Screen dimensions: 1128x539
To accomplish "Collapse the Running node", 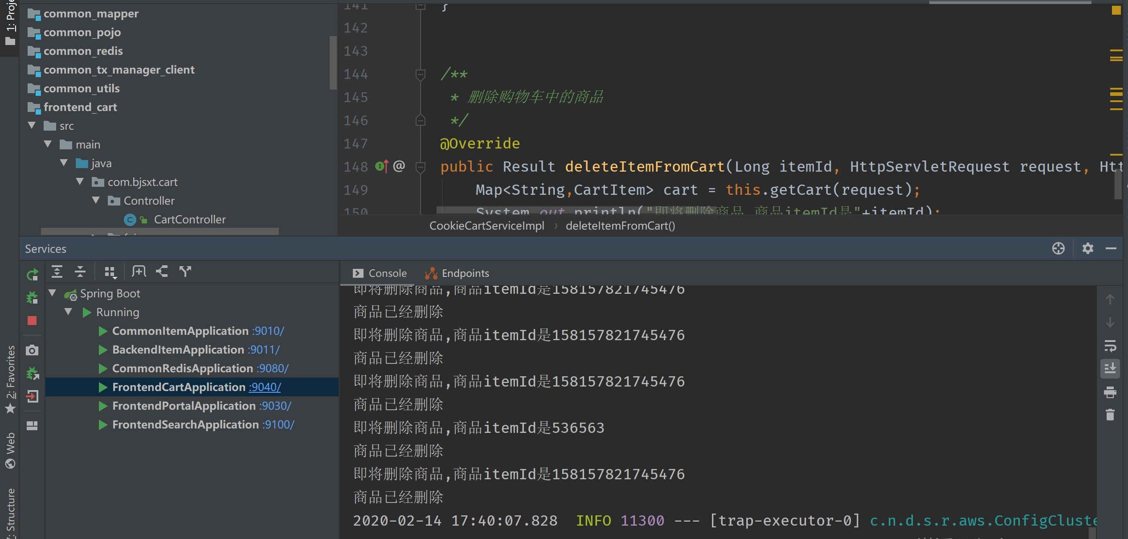I will [69, 312].
